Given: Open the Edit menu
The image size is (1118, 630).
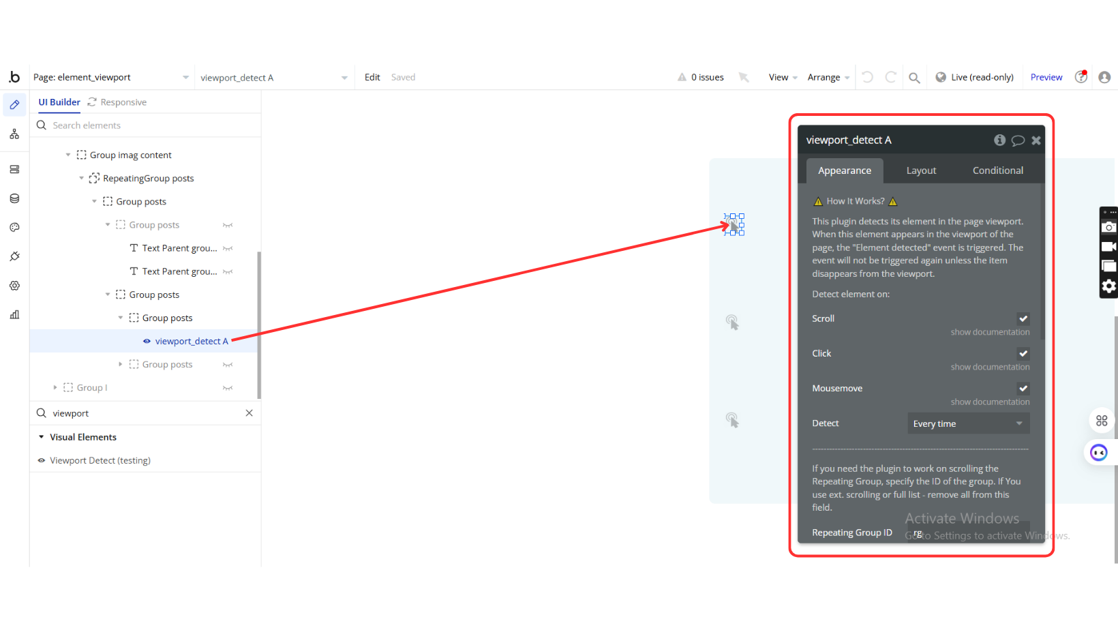Looking at the screenshot, I should pos(372,77).
